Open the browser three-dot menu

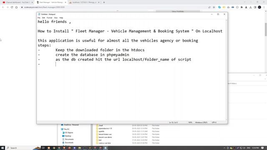click(264, 7)
